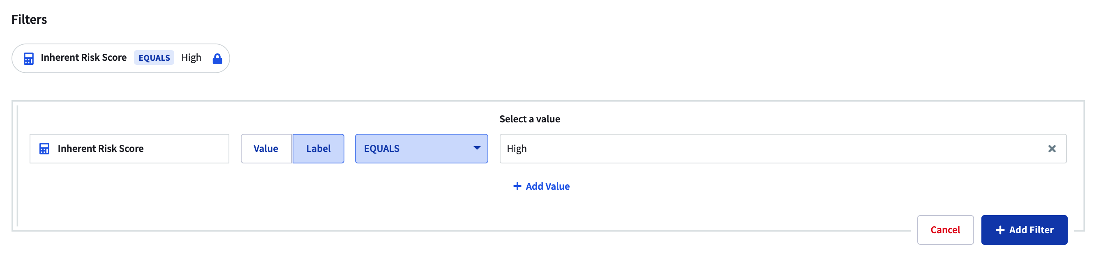
Task: Click the EQUALS badge in the filter chip
Action: pos(154,58)
